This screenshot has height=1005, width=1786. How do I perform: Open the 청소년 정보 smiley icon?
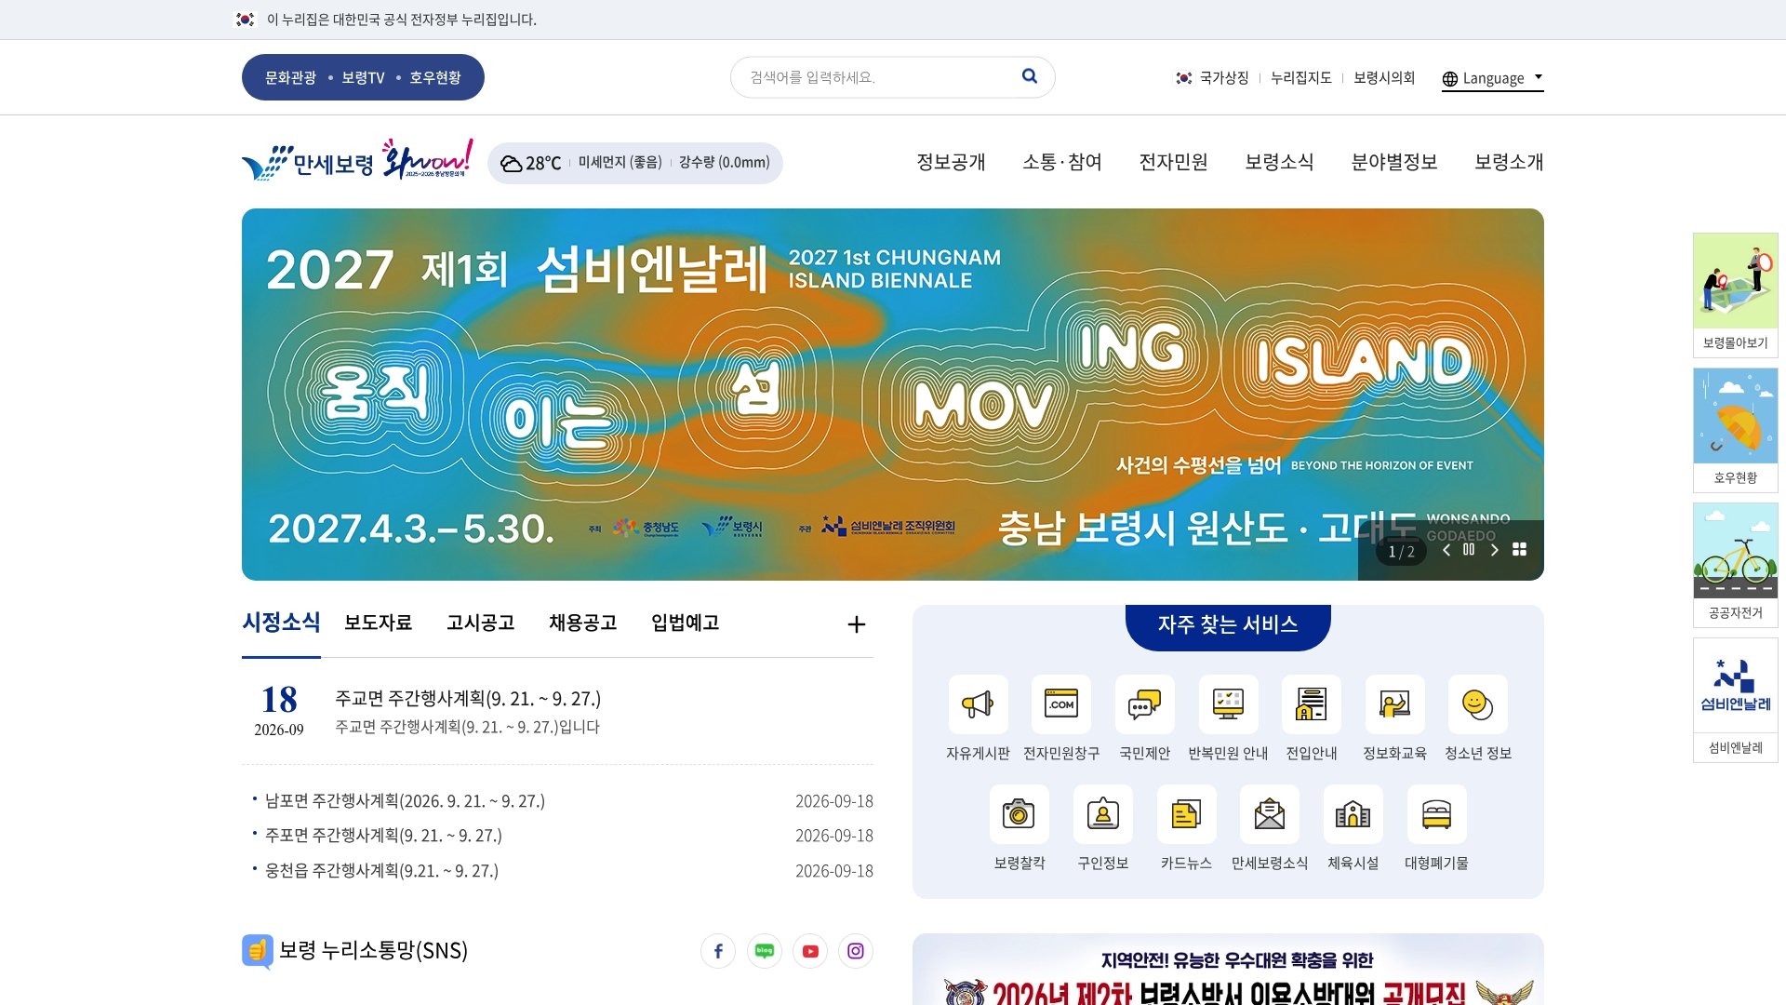[1478, 704]
